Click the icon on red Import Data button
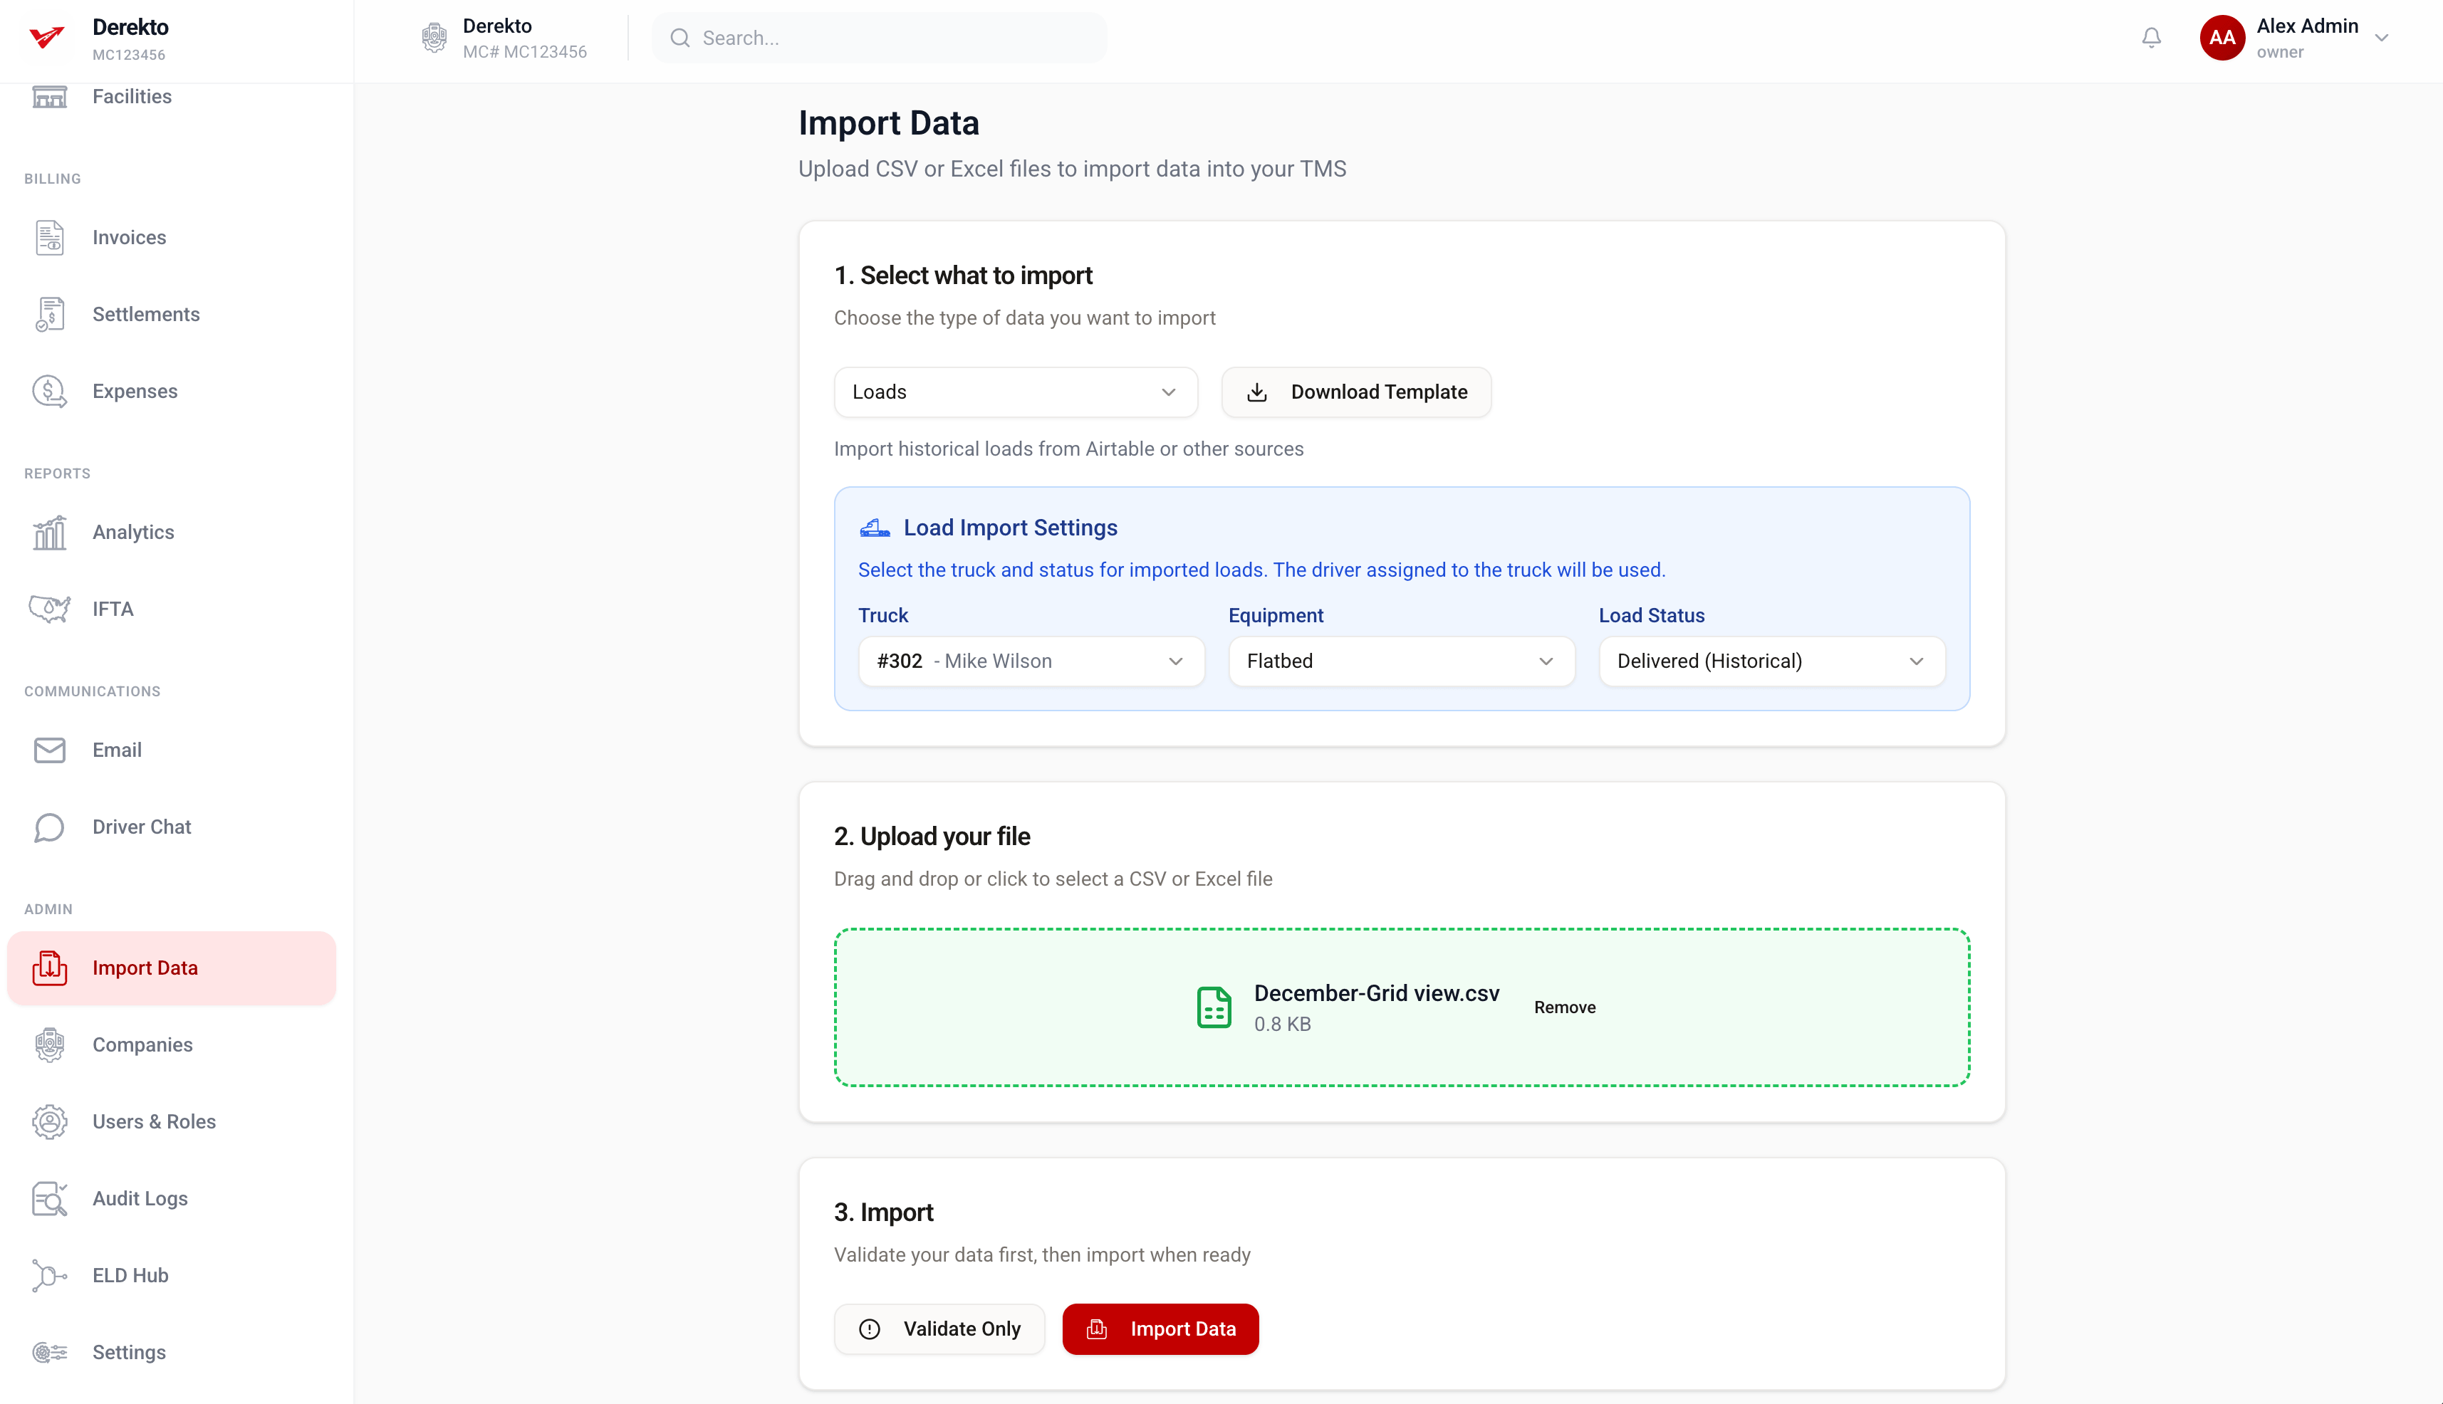Screen dimensions: 2443x1404 click(1097, 1330)
